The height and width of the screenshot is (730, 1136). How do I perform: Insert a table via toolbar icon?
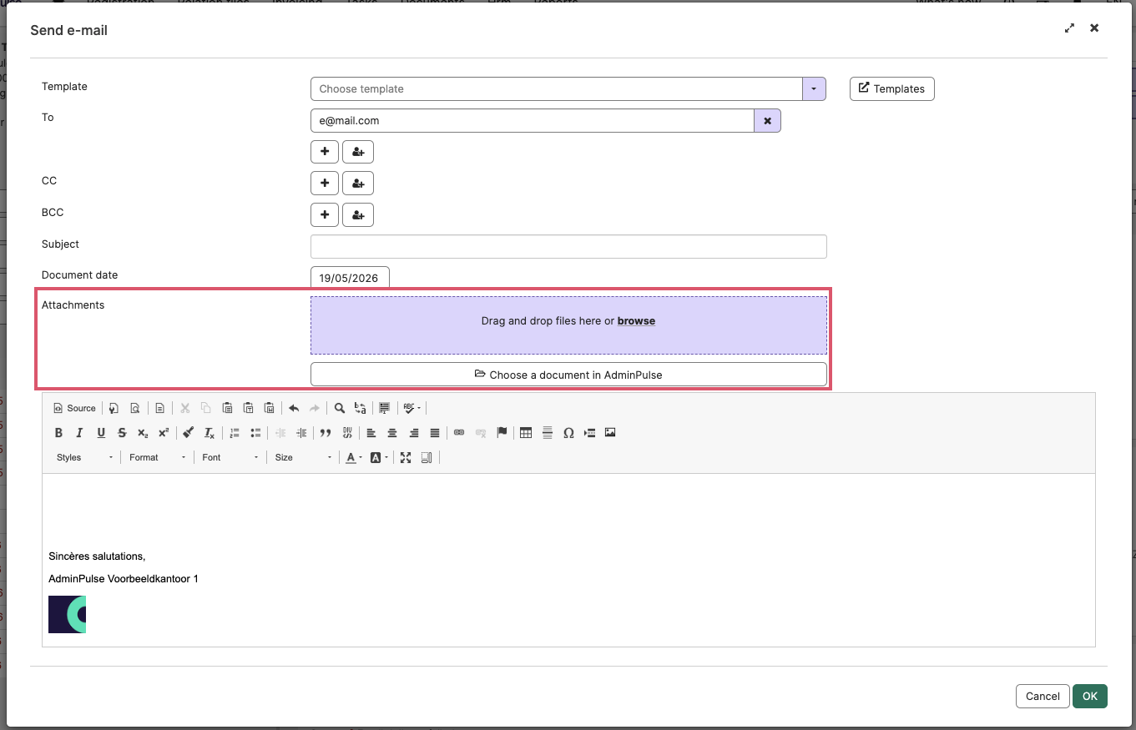pos(526,433)
